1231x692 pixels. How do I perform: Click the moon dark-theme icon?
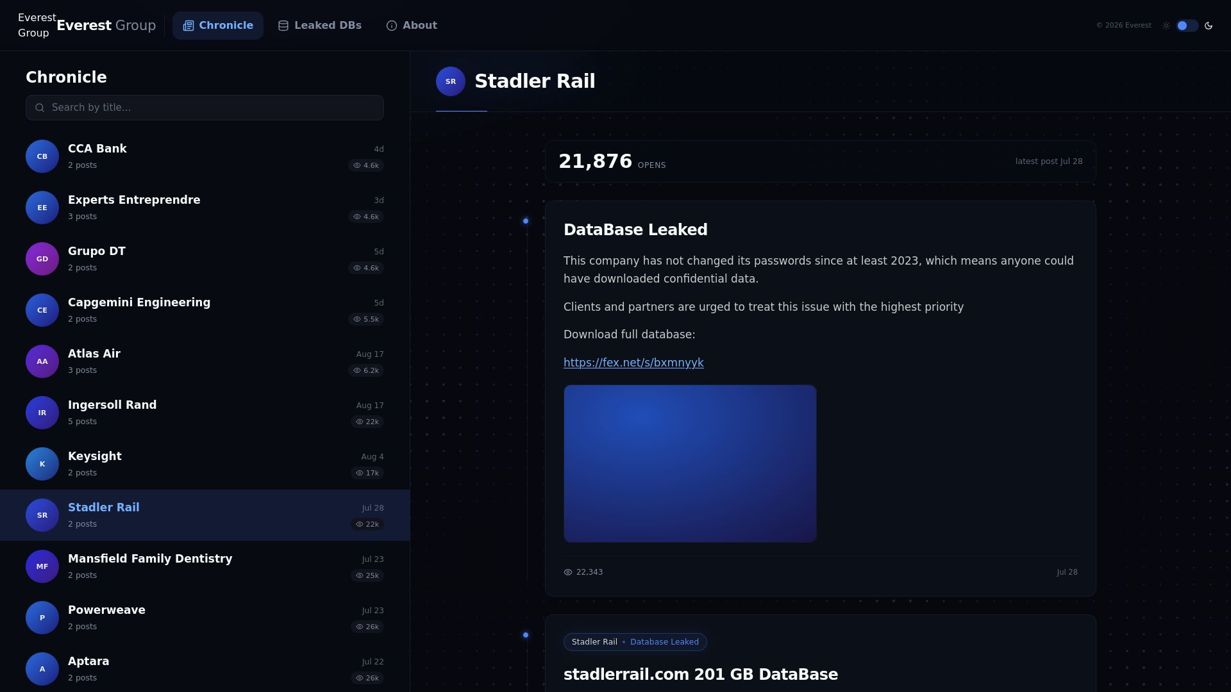click(1209, 26)
